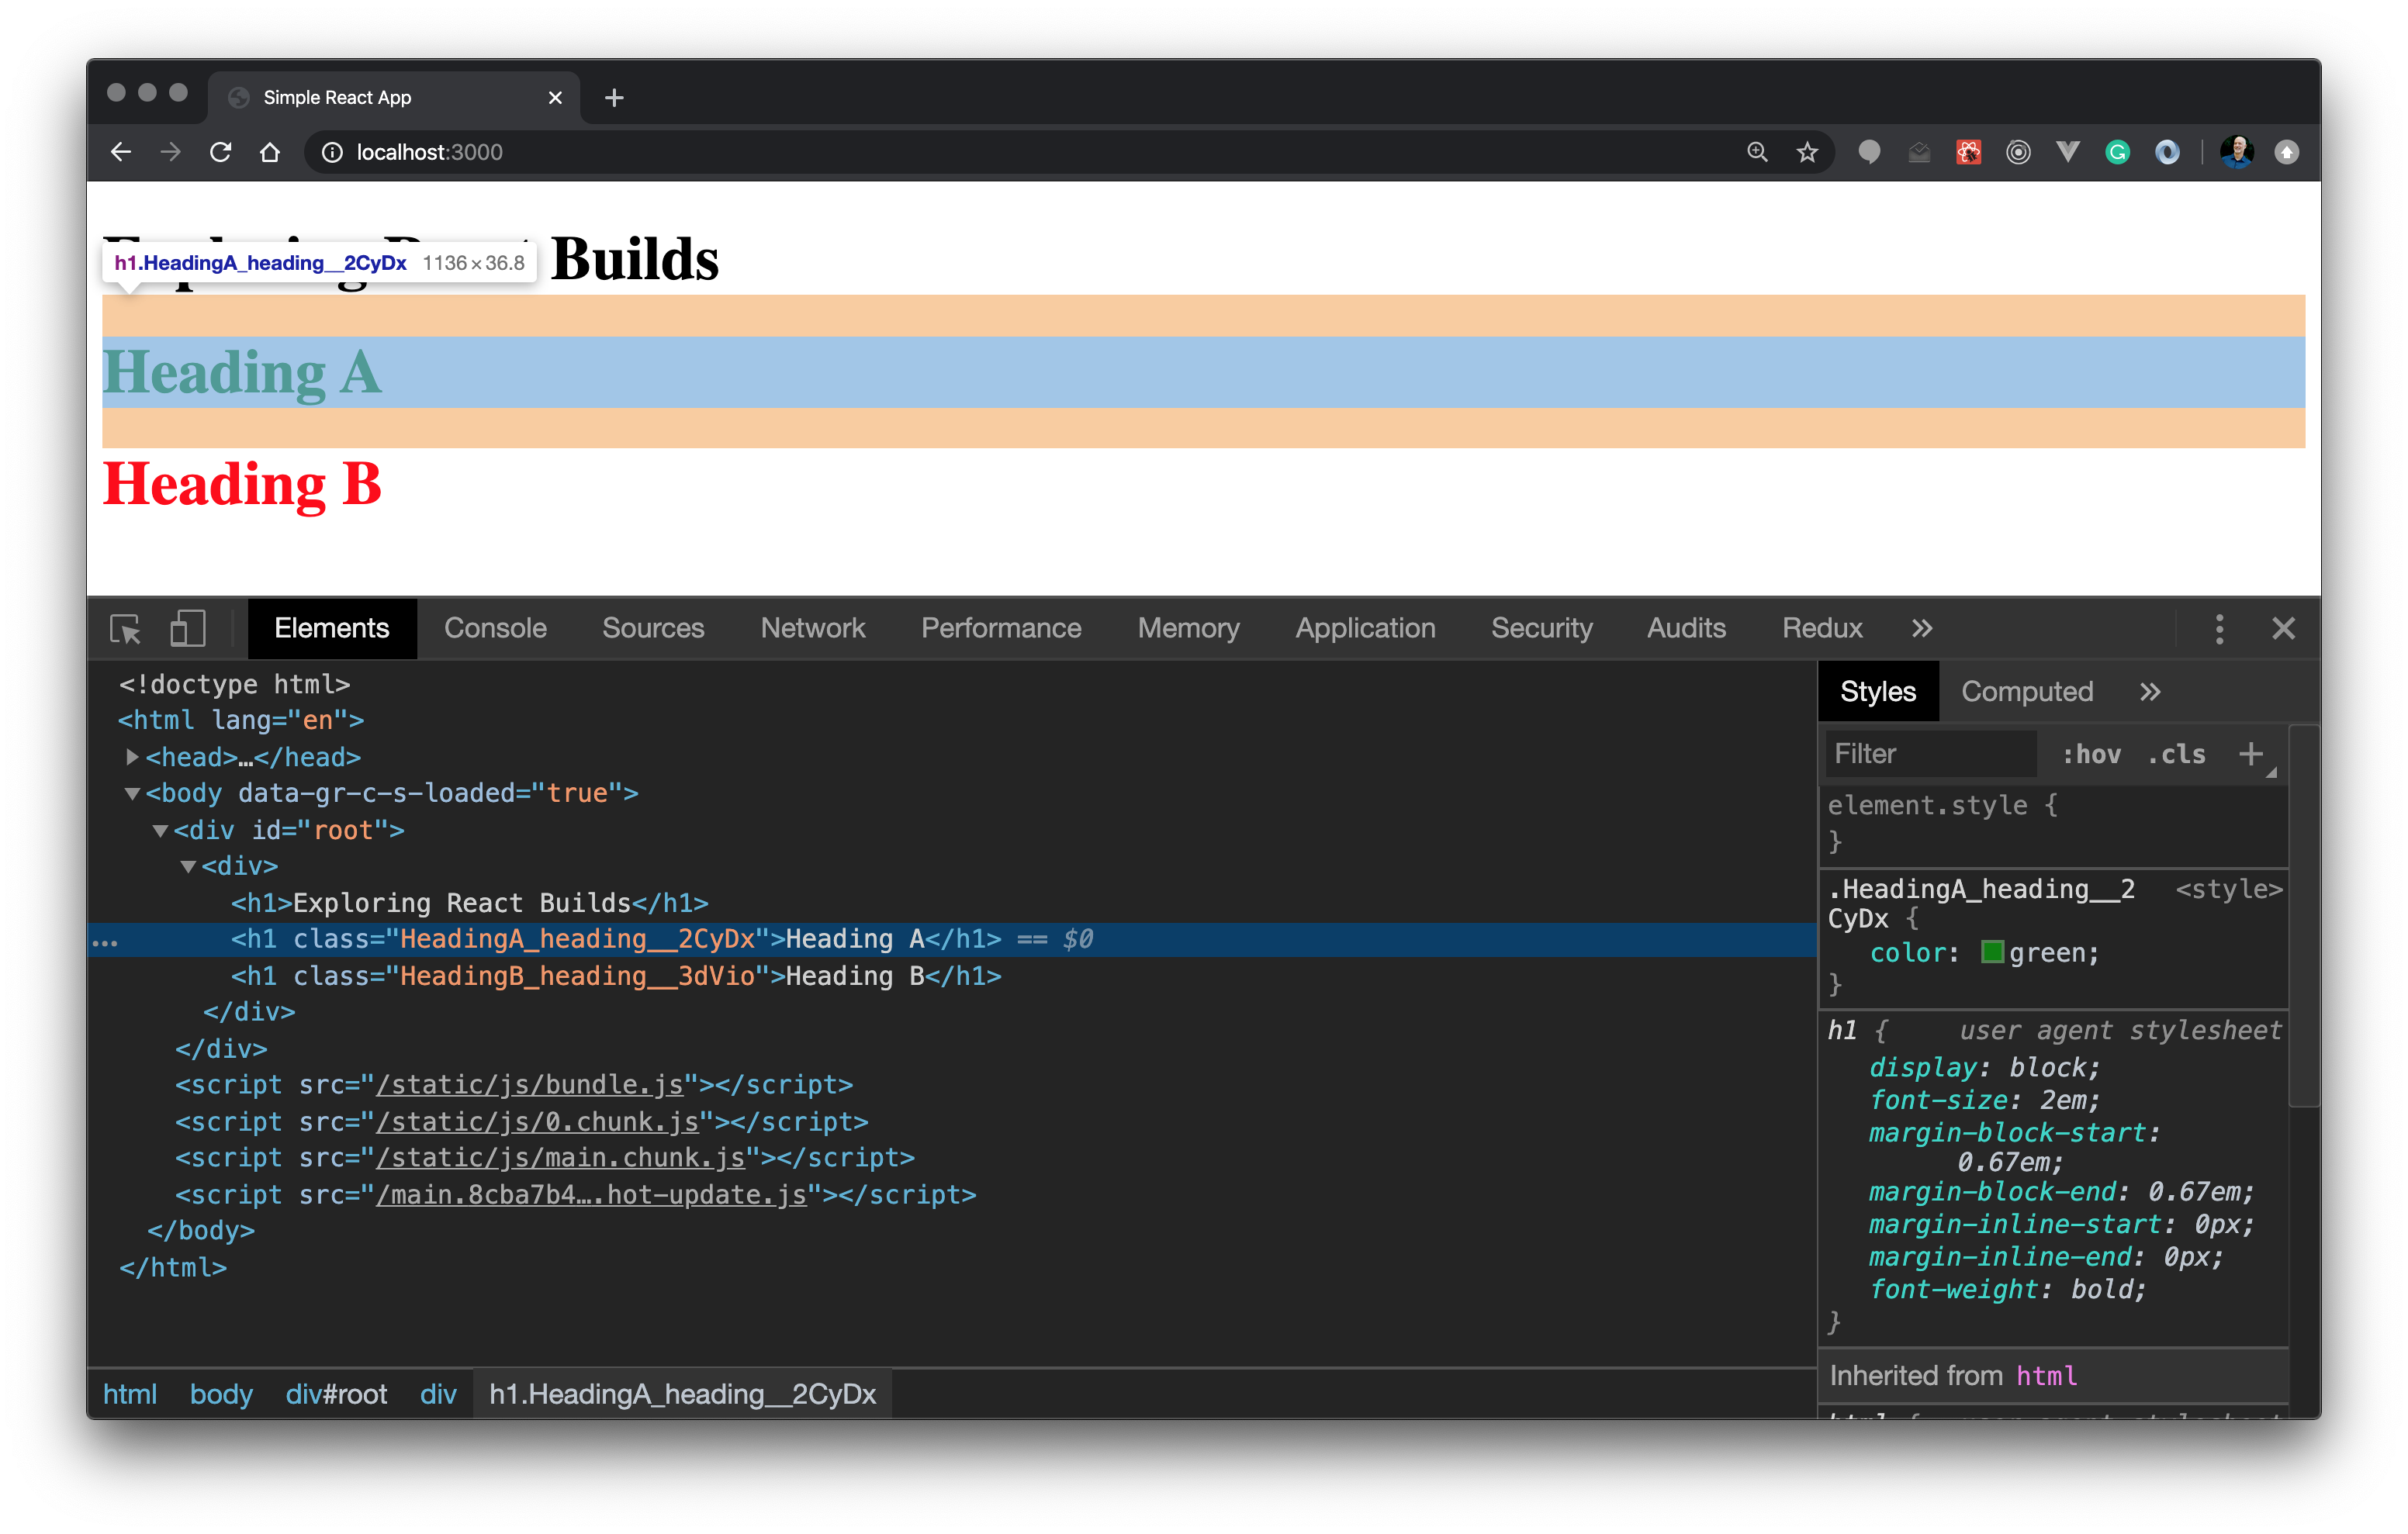2408x1534 pixels.
Task: Toggle the device toolbar icon
Action: pos(187,629)
